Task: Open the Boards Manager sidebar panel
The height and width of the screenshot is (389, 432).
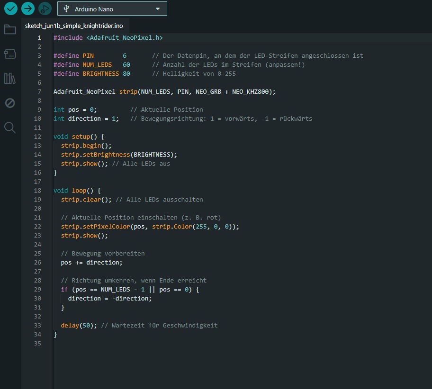Action: [x=10, y=54]
